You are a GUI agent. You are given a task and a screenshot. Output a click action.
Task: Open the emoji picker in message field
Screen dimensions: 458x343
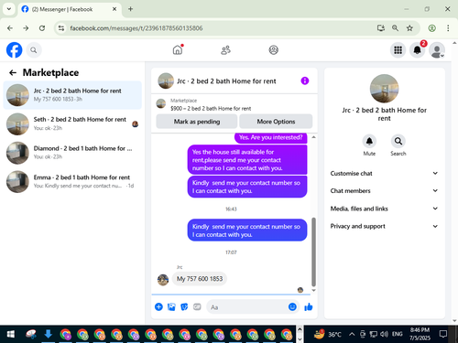(292, 306)
